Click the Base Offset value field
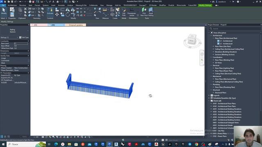This screenshot has width=262, height=147. [x=21, y=46]
